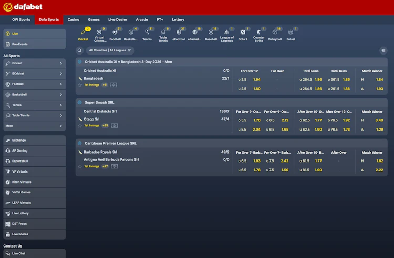This screenshot has width=394, height=258.
Task: Start Live Chat under Contact Us
Action: (35, 253)
